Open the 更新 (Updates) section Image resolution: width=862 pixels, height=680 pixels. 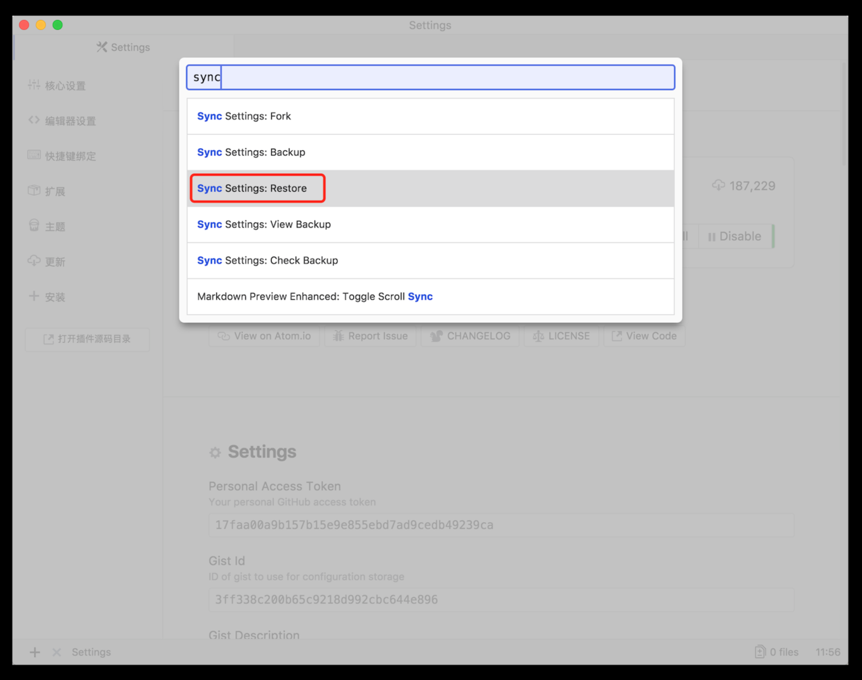pos(57,261)
